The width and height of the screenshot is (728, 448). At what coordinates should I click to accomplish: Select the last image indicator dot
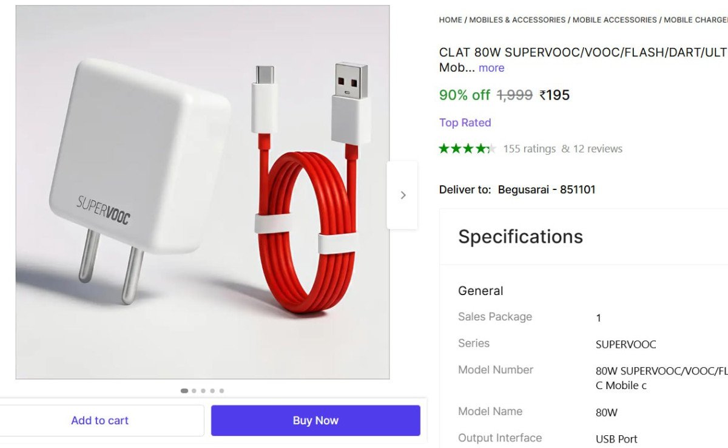221,391
